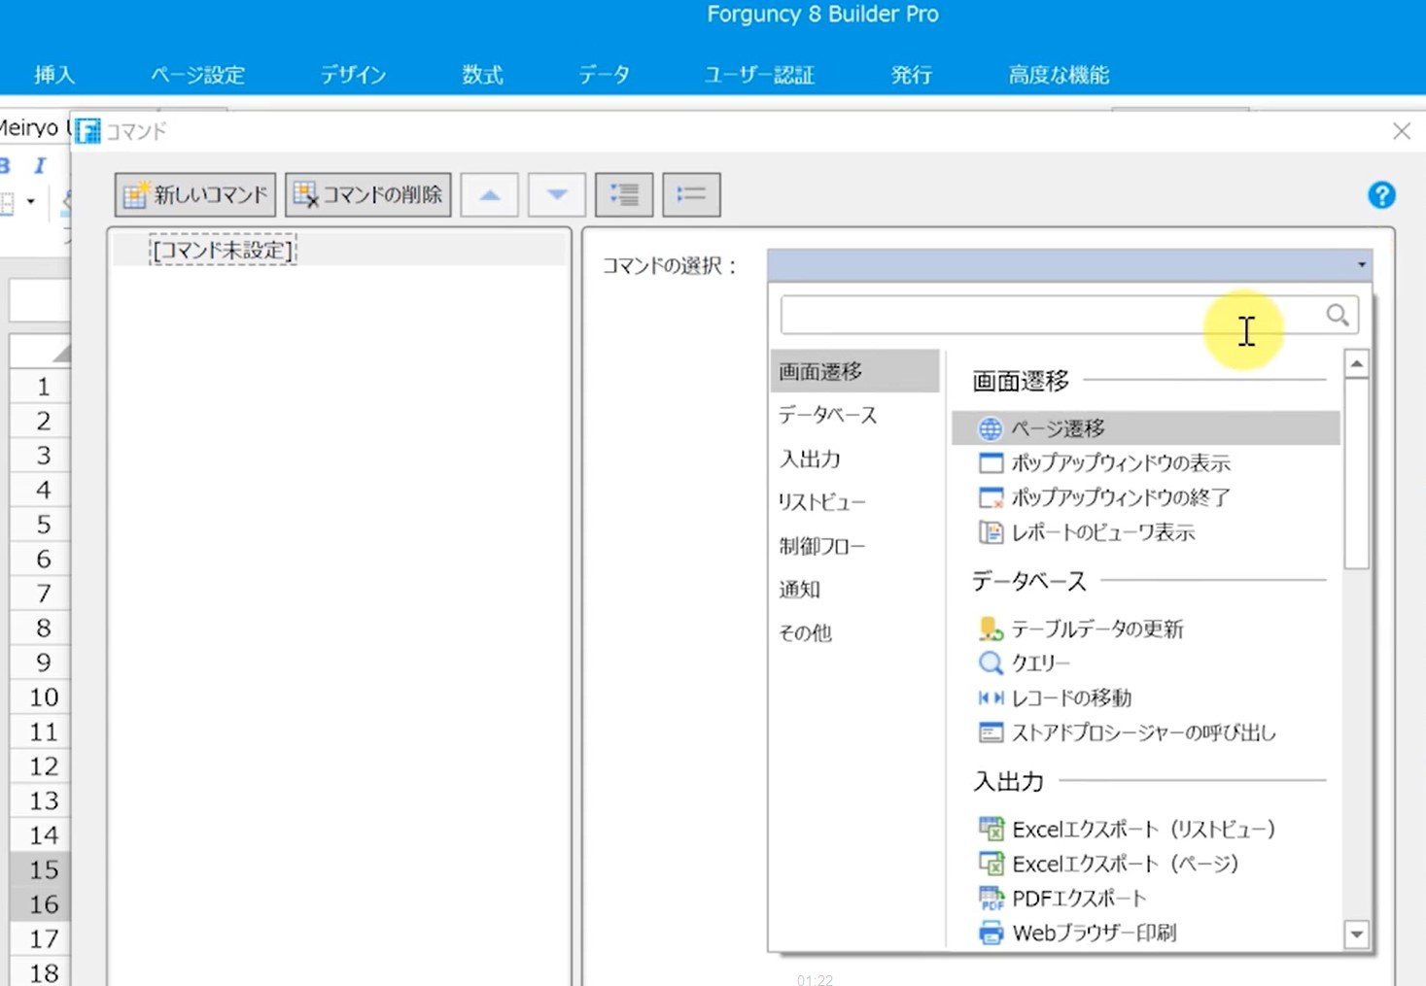The width and height of the screenshot is (1426, 986).
Task: Click the コマンドの削除 button
Action: coord(368,195)
